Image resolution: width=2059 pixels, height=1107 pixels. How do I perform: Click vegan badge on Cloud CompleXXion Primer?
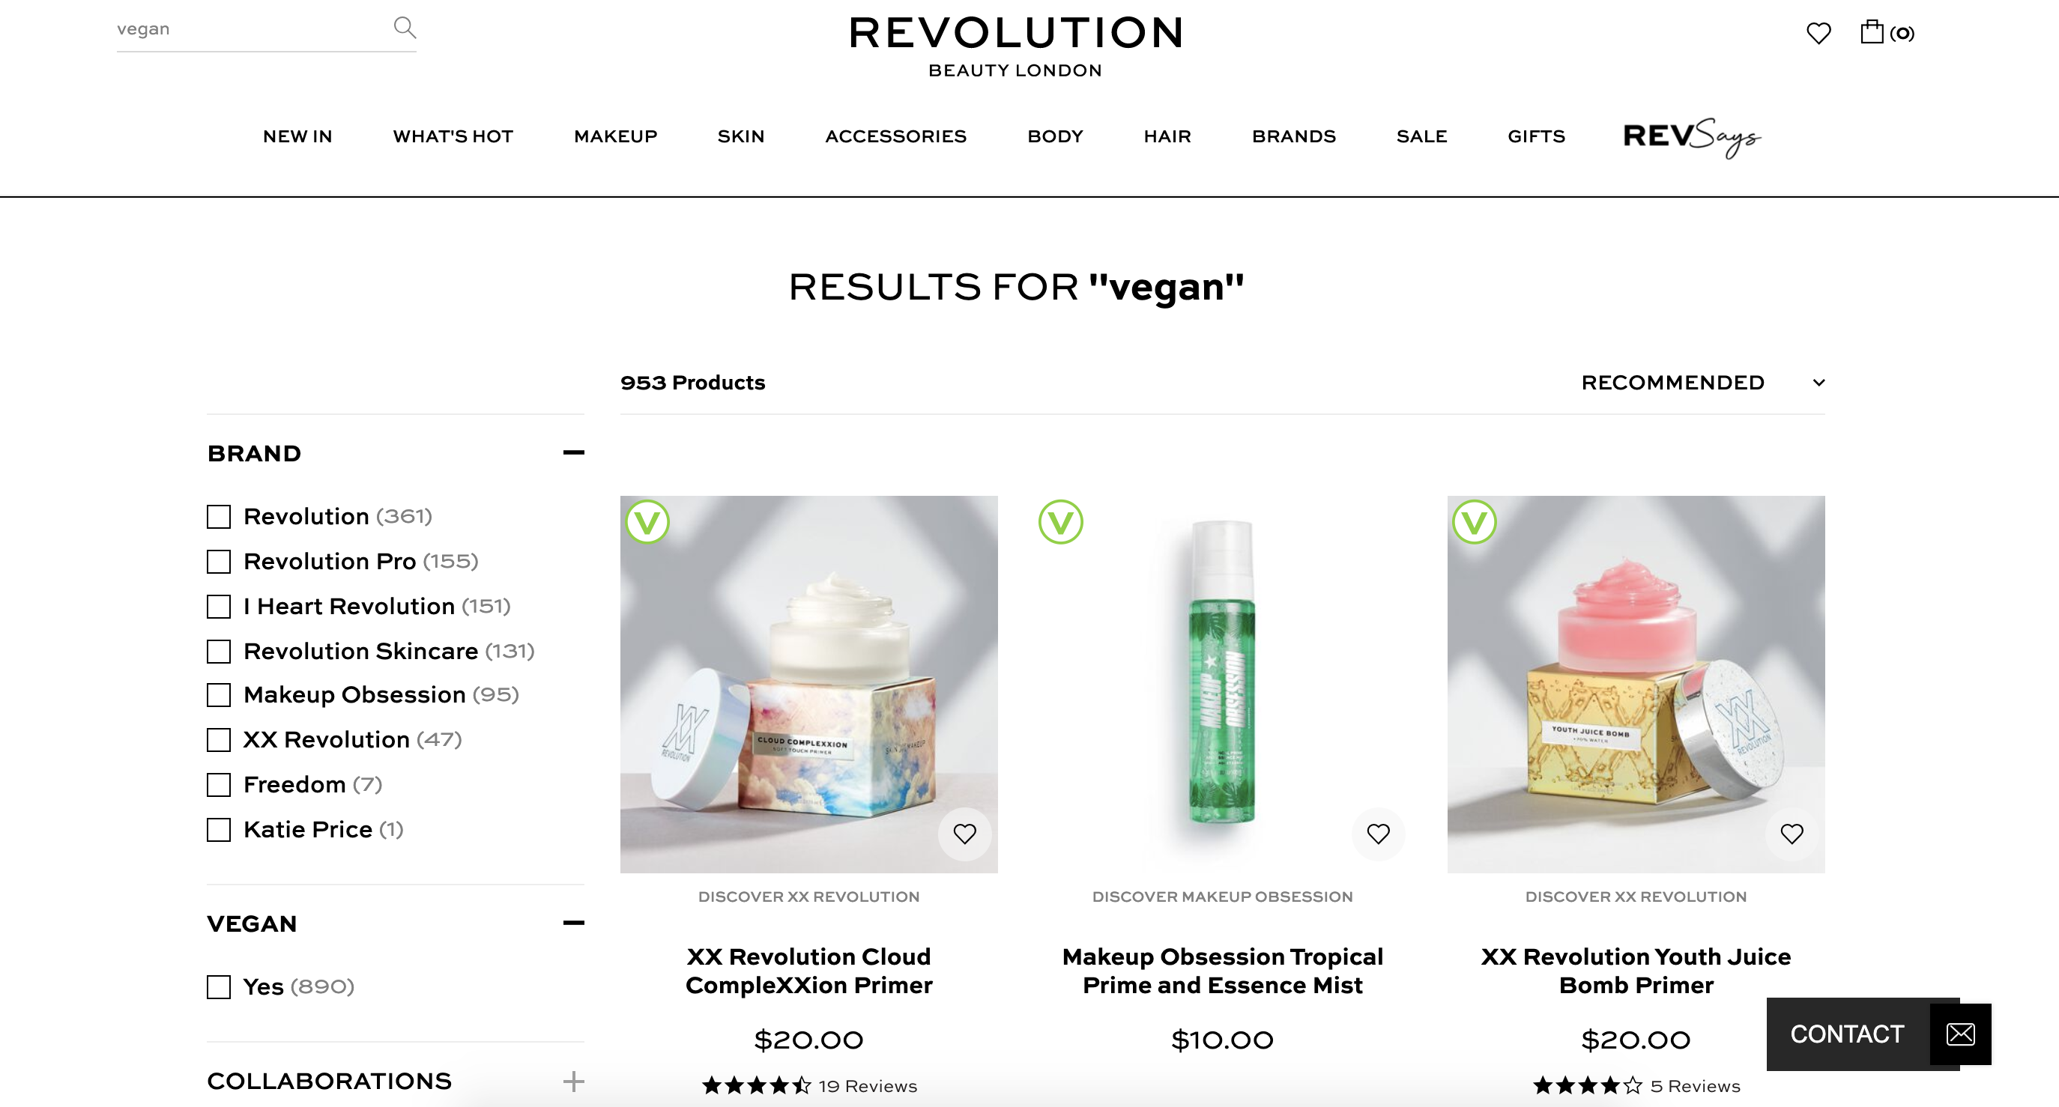pos(647,522)
